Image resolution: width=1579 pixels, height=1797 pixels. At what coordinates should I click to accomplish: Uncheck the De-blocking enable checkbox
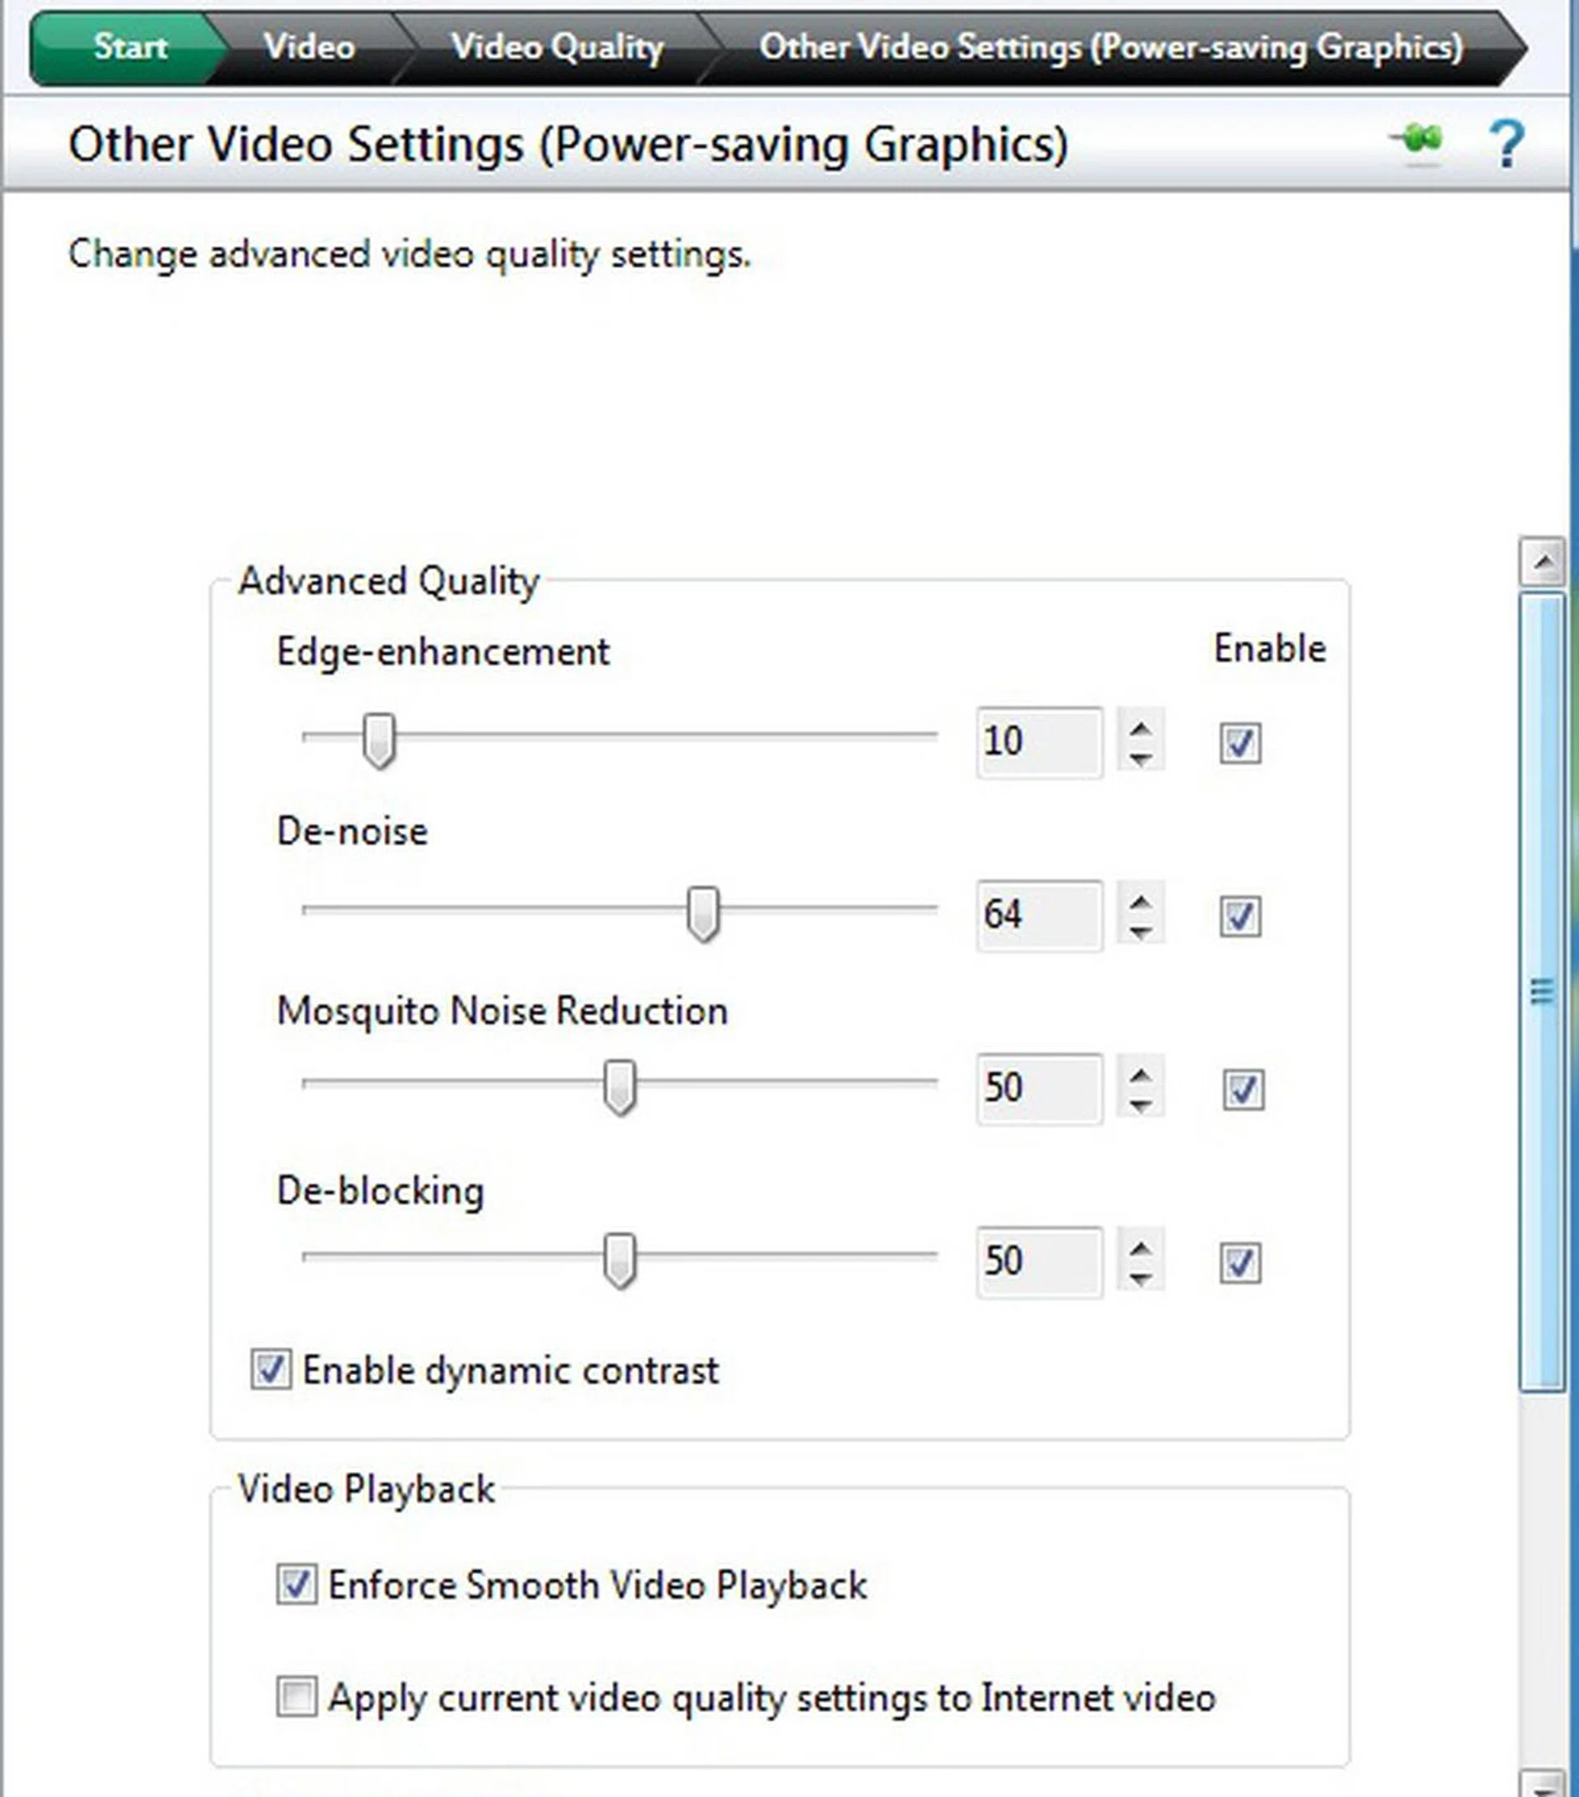[x=1240, y=1263]
